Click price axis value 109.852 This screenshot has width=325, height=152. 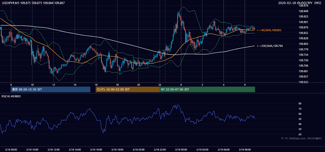point(303,33)
